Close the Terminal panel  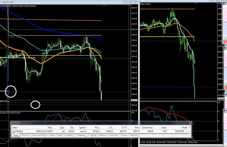click(190, 123)
